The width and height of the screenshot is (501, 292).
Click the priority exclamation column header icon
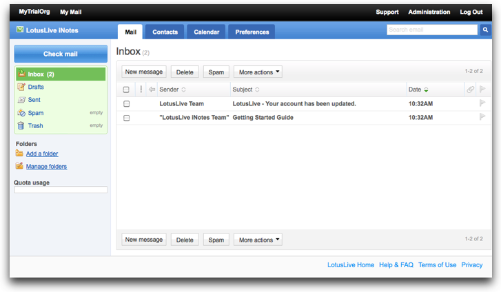point(141,89)
